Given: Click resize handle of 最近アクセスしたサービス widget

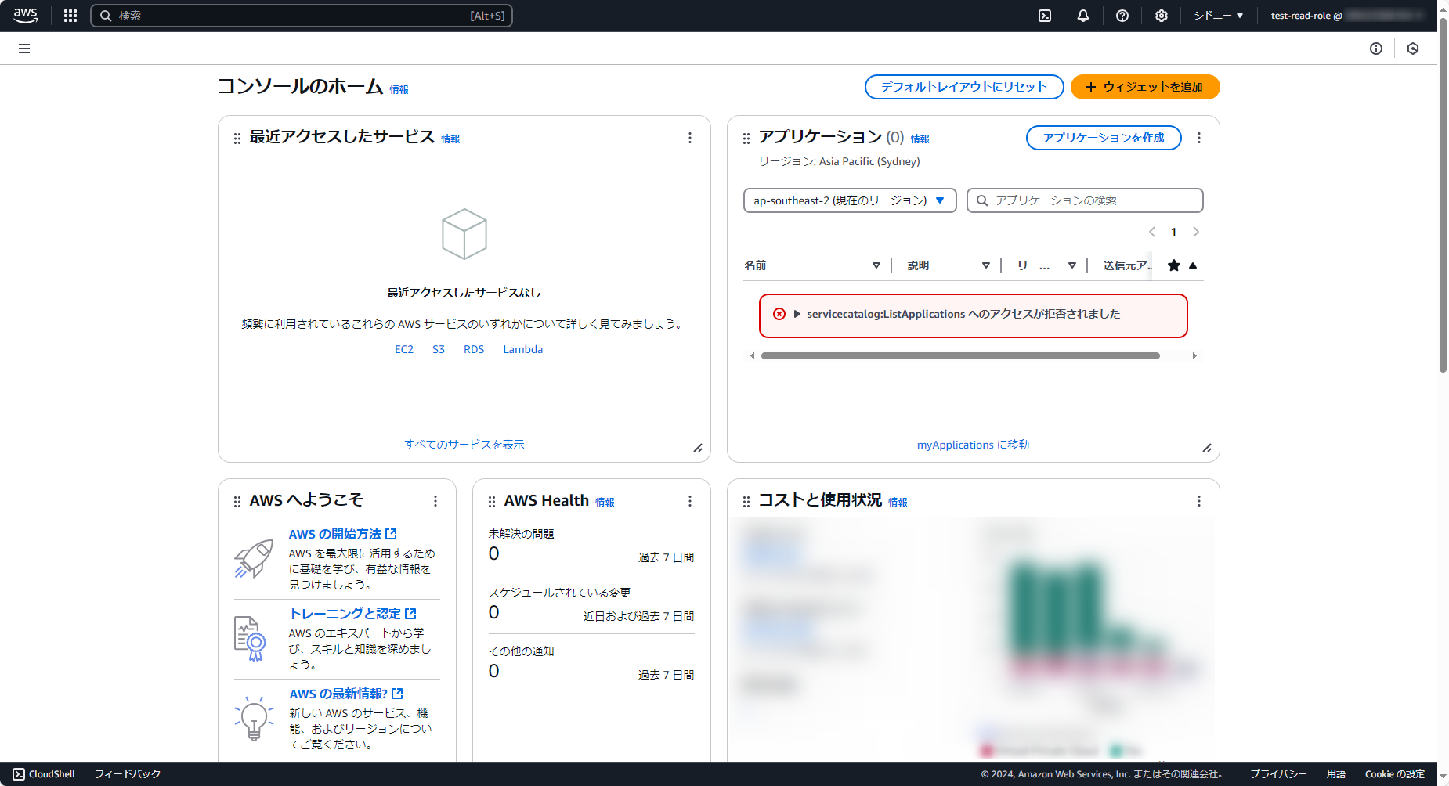Looking at the screenshot, I should pyautogui.click(x=698, y=448).
